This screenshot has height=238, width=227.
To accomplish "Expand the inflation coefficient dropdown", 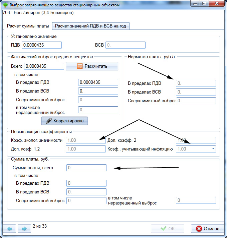I will (x=213, y=149).
